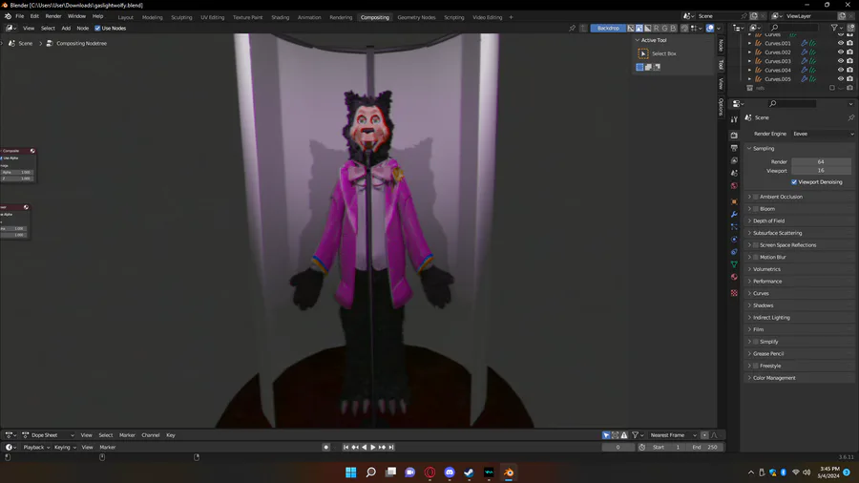Open the World properties tab icon

tap(734, 185)
